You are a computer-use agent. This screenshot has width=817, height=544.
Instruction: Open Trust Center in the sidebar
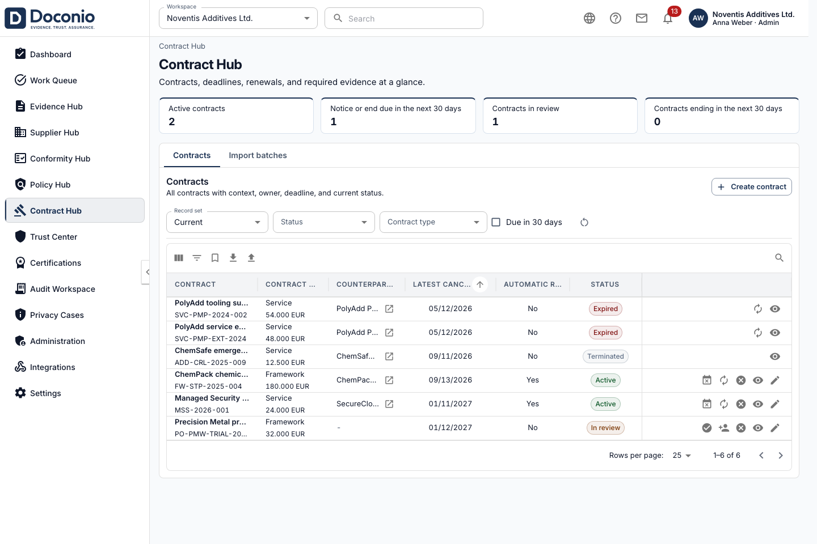coord(75,237)
